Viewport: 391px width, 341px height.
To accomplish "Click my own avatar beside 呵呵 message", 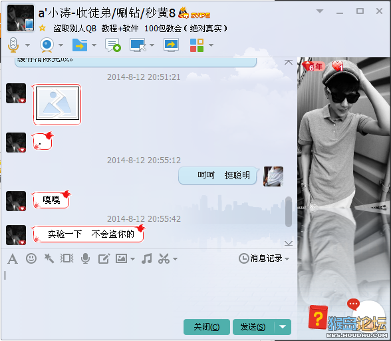I will click(273, 176).
